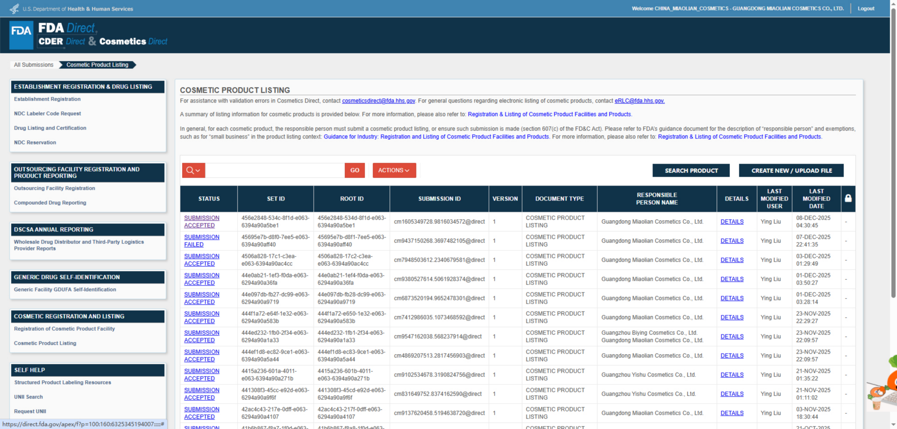Click the GO search button
The height and width of the screenshot is (429, 897).
point(354,170)
